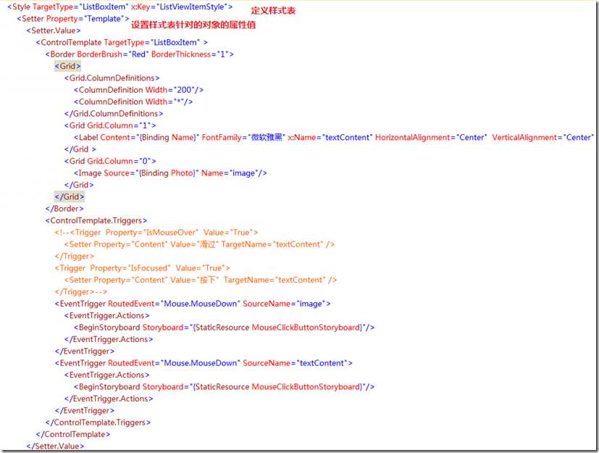Viewport: 599px width, 453px height.
Task: Select the BorderBrush="Red" attribute
Action: click(x=113, y=54)
